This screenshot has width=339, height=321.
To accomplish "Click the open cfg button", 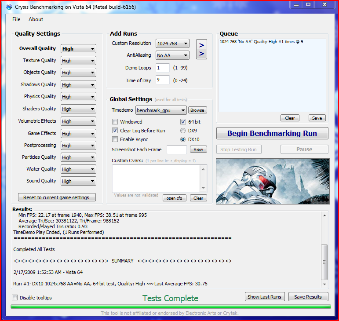I will pos(174,198).
